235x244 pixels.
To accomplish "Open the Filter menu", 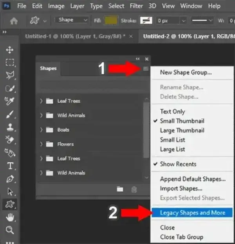I will coord(136,6).
